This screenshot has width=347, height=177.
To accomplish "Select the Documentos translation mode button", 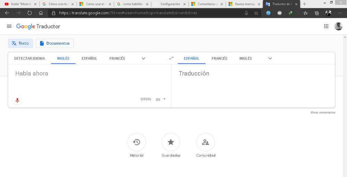I will click(55, 43).
